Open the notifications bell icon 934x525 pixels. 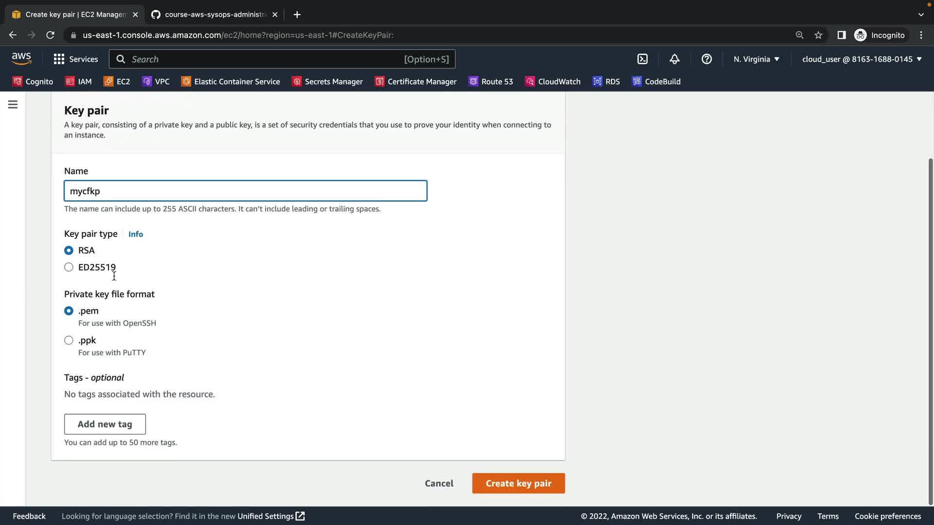(x=674, y=59)
